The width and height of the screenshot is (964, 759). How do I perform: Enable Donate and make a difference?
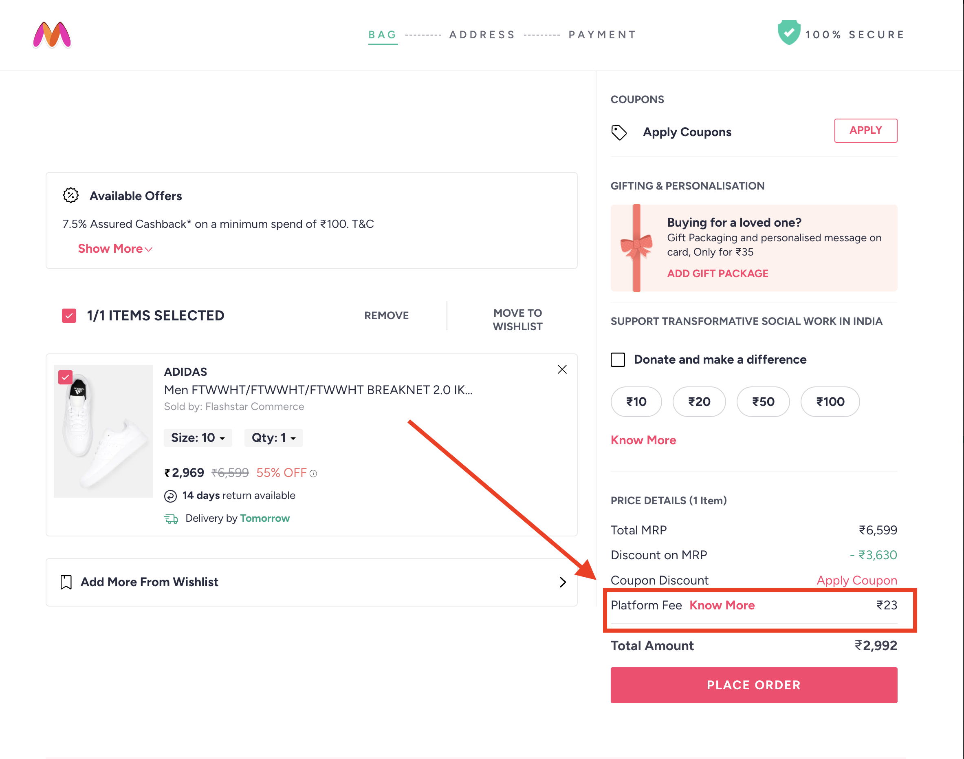pos(618,360)
